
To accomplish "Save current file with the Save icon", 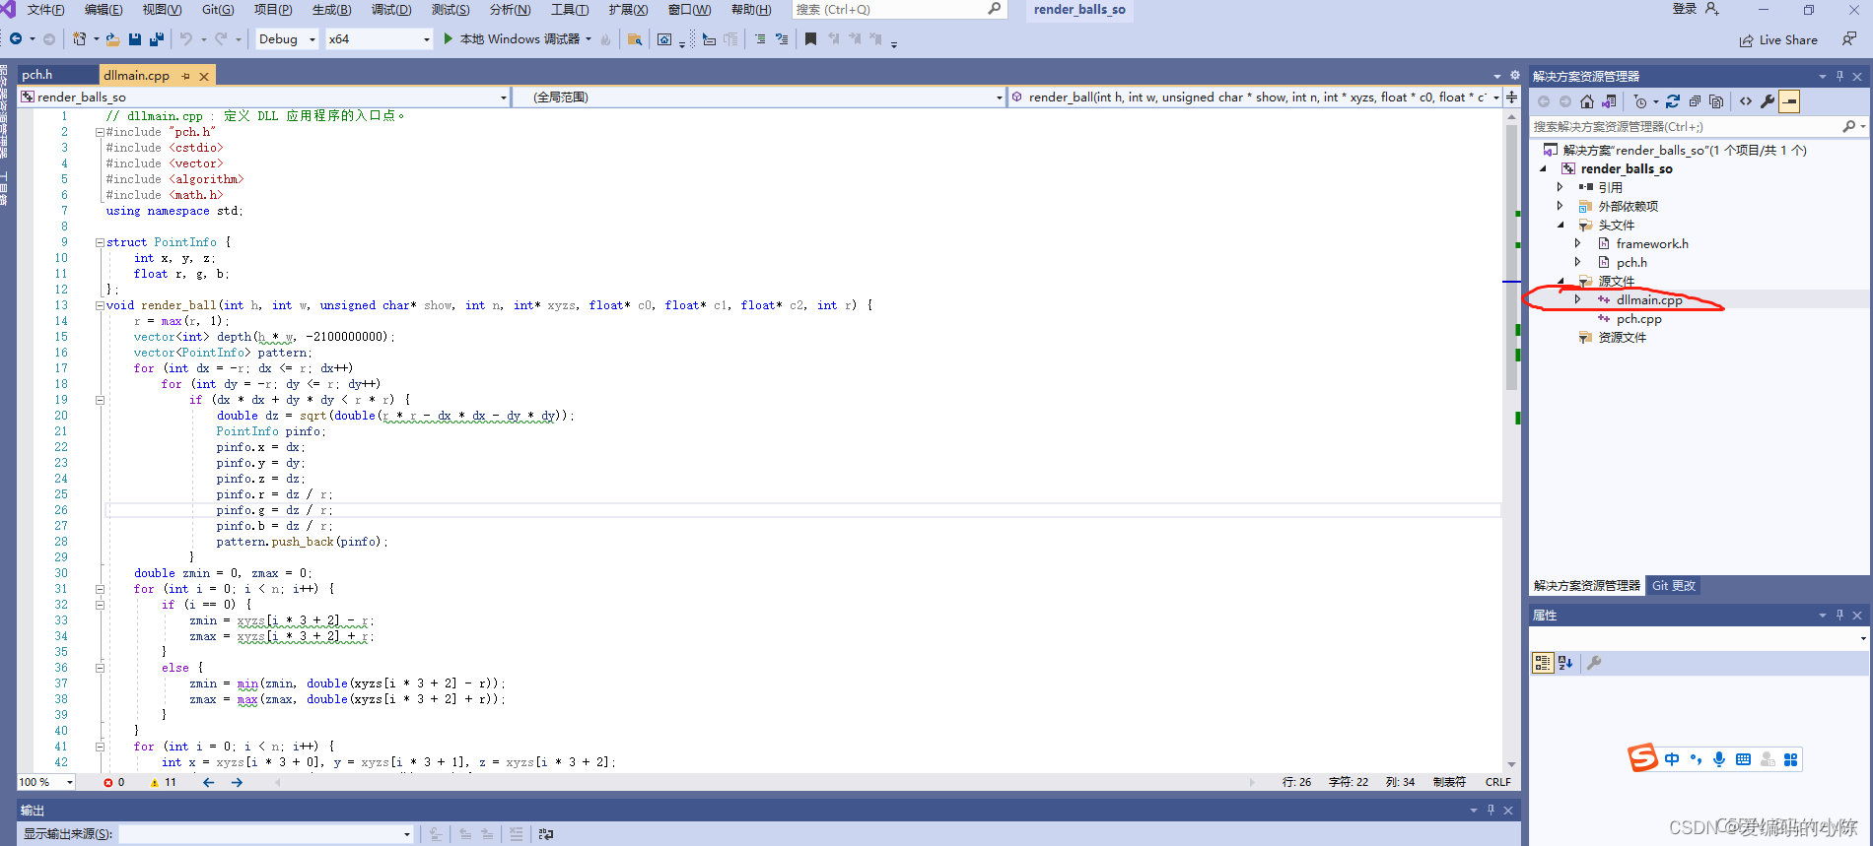I will pyautogui.click(x=135, y=39).
